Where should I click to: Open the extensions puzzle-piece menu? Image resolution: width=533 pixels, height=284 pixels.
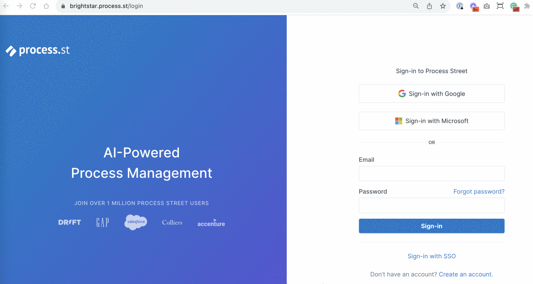tap(527, 6)
